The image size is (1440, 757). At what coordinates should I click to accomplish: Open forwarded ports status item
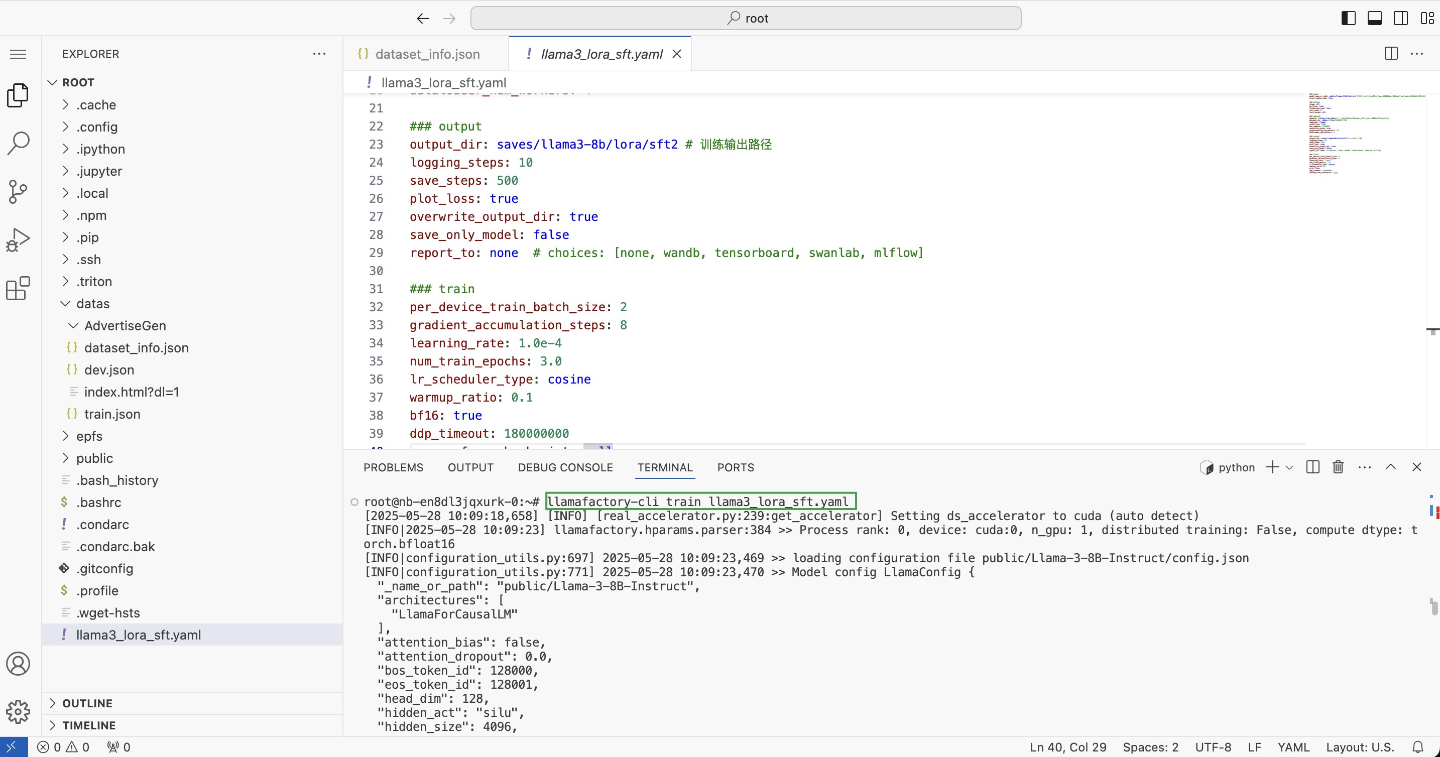click(118, 747)
